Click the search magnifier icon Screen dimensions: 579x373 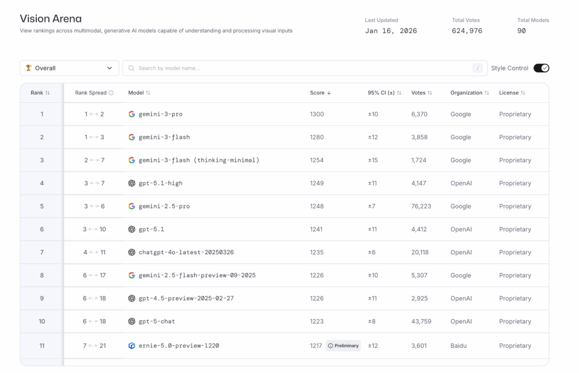[x=131, y=68]
